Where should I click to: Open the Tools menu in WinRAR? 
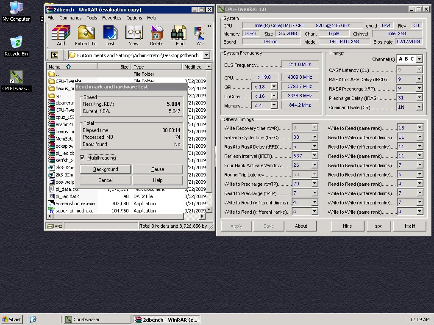(x=92, y=18)
